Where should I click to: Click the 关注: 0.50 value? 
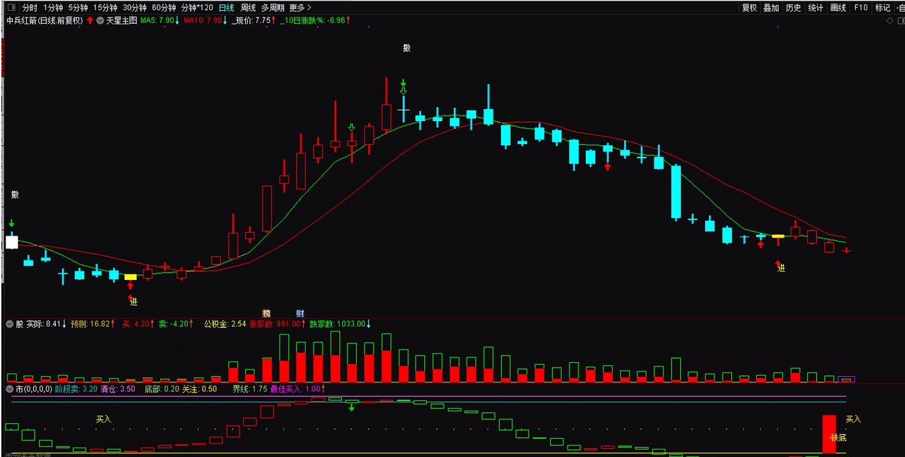coord(200,389)
